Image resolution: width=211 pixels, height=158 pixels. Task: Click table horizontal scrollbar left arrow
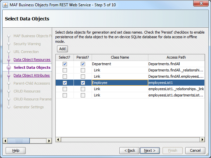click(58, 140)
